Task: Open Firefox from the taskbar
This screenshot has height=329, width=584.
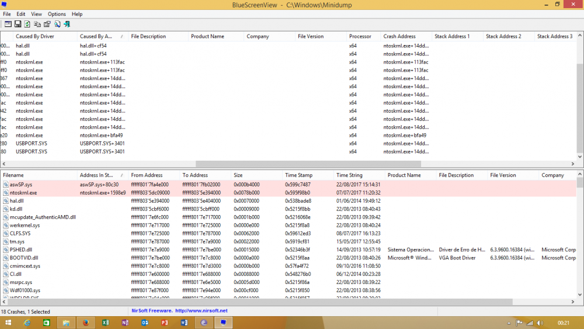Action: [85, 323]
